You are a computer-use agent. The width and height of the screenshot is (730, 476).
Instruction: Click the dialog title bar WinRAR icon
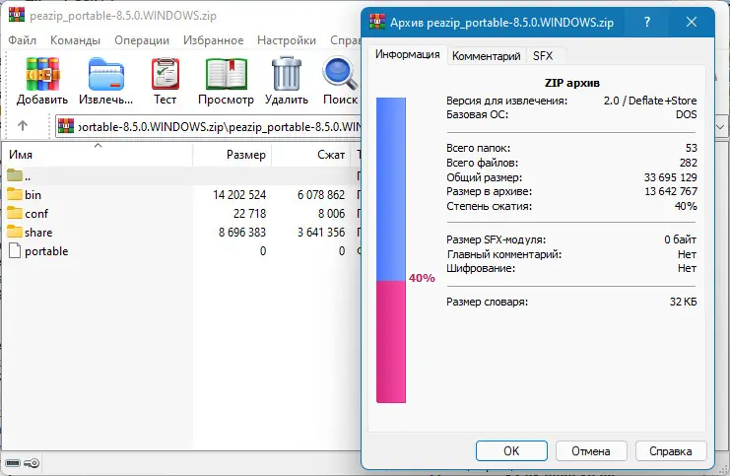[x=377, y=22]
